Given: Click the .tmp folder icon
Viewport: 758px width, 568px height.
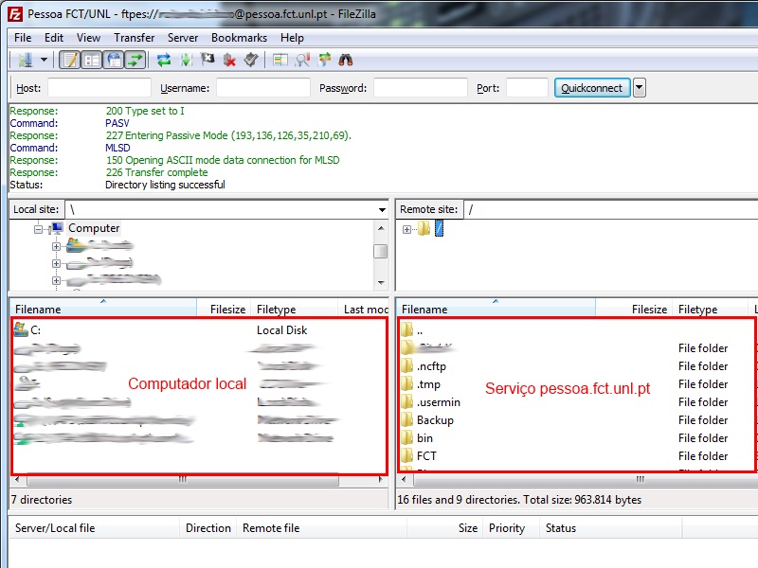Looking at the screenshot, I should pos(407,384).
